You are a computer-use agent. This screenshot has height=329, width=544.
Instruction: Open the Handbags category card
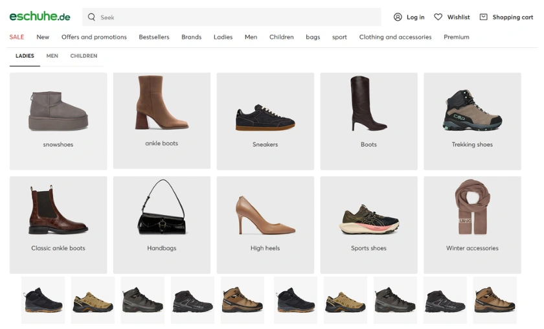(x=162, y=225)
